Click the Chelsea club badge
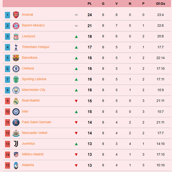This screenshot has width=172, height=172. pos(16,69)
